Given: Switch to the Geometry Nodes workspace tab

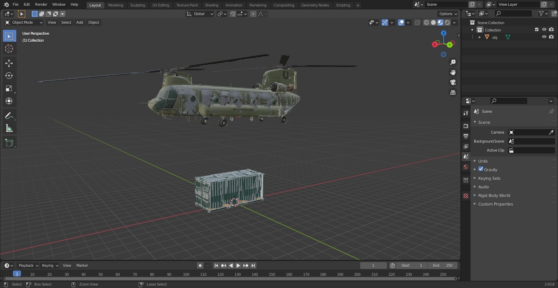Looking at the screenshot, I should 315,5.
